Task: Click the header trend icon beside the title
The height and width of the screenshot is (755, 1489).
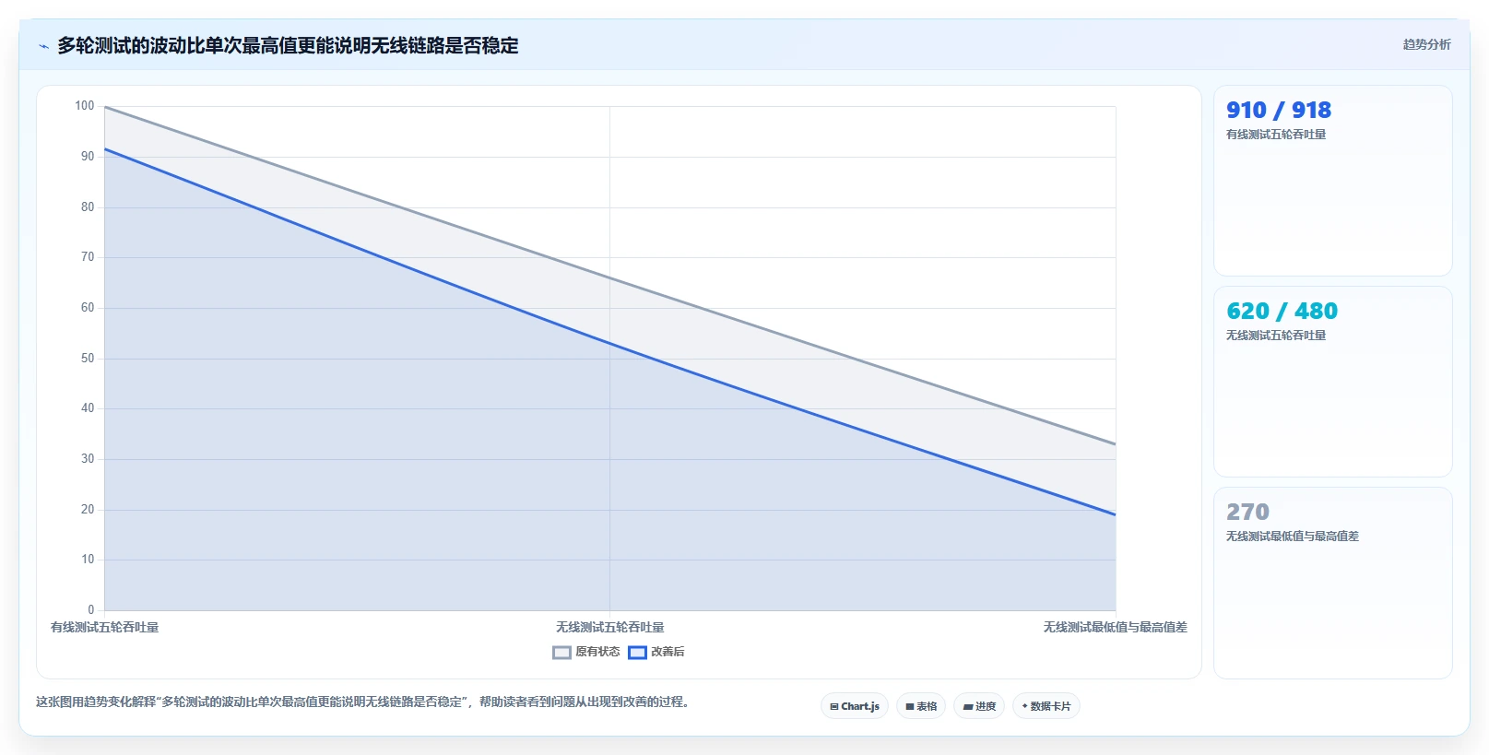Action: click(43, 46)
